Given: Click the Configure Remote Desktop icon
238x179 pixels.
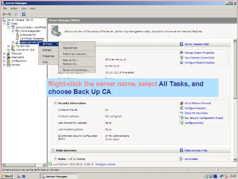Looking at the screenshot, I should (181, 63).
